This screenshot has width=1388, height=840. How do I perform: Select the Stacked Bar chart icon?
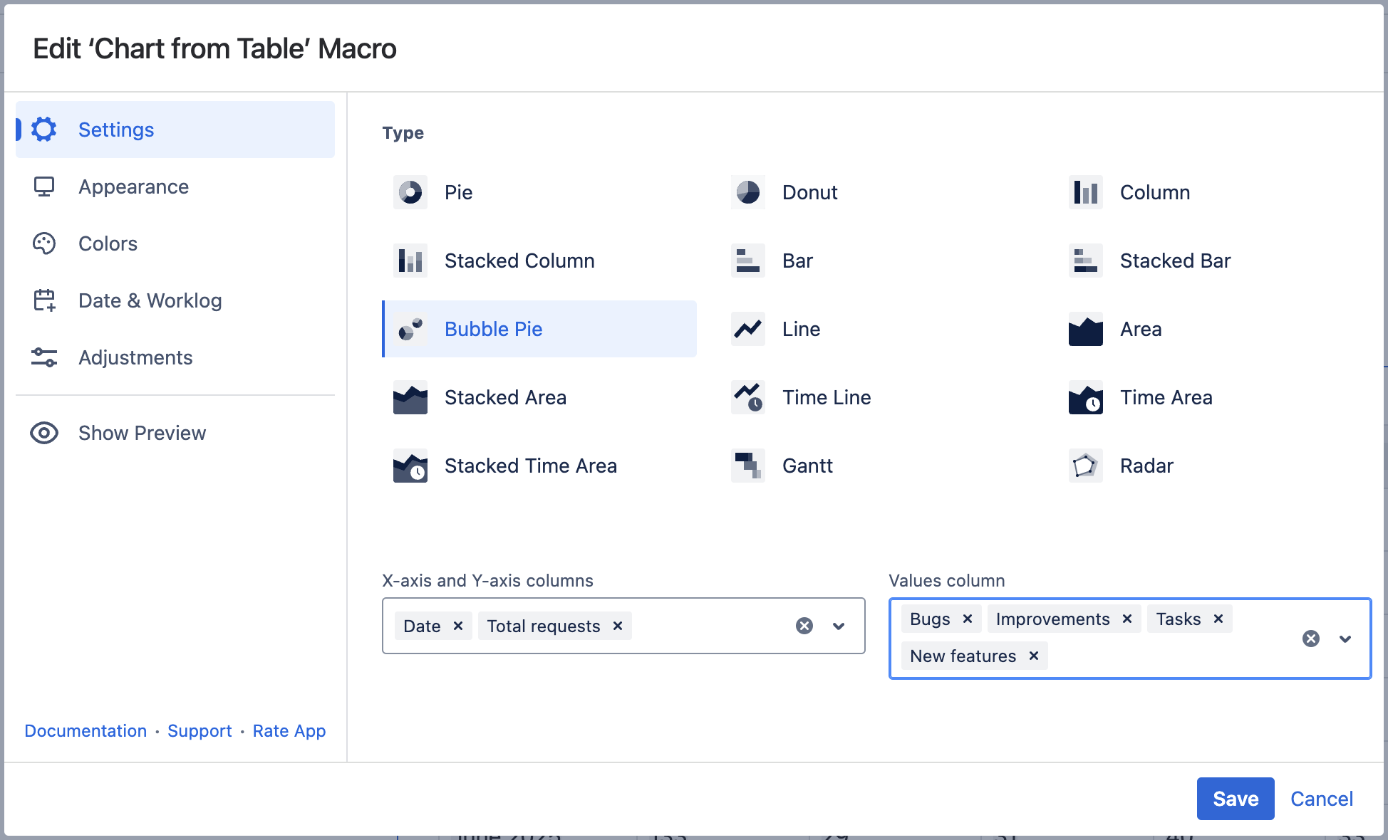coord(1085,261)
